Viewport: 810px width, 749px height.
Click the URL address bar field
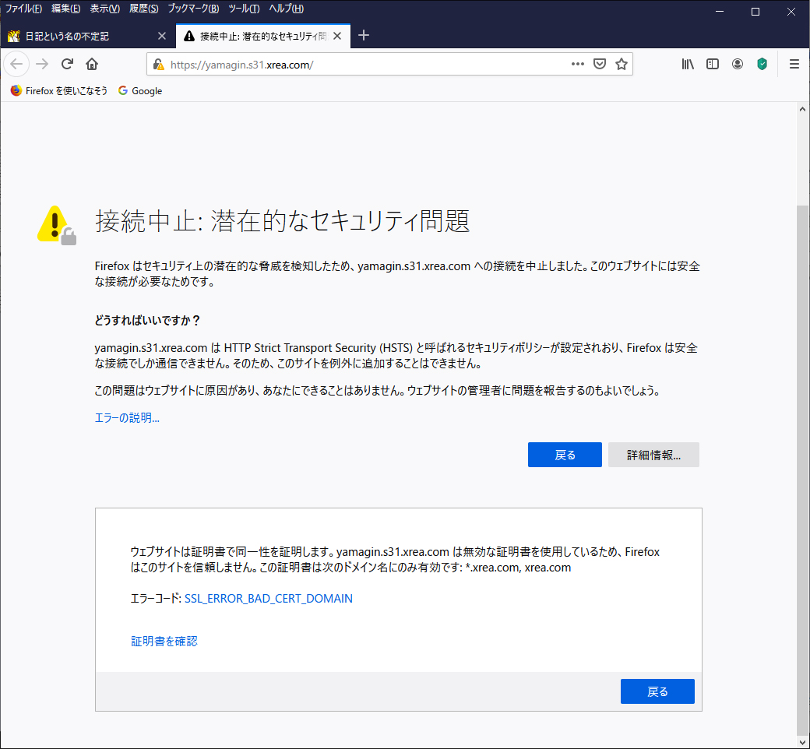coord(366,65)
